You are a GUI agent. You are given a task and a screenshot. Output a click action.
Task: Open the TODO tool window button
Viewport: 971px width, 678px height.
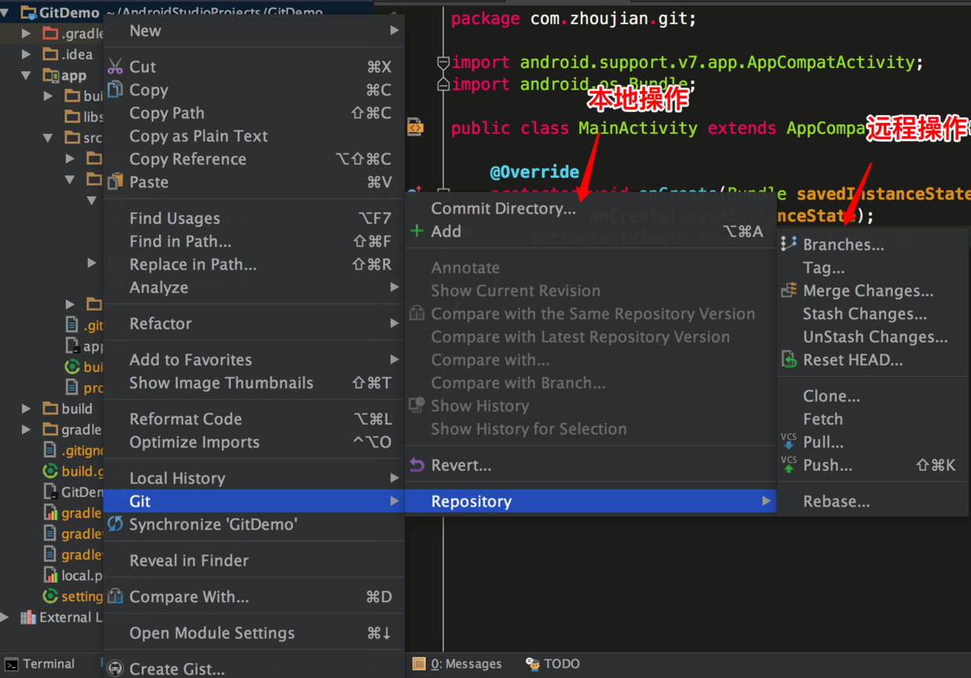[554, 664]
